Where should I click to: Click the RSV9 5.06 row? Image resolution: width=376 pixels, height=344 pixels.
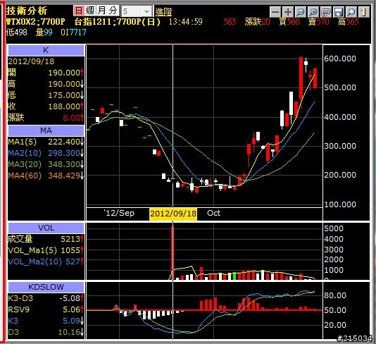[x=46, y=309]
